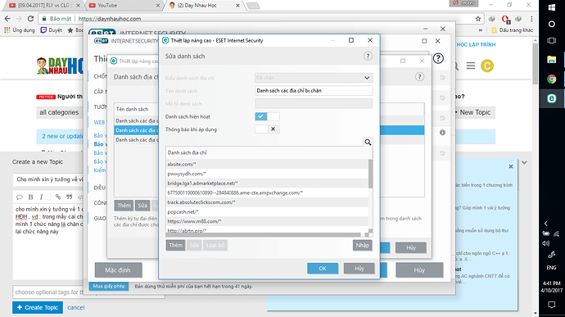Expand the Kiểu danh sách địa chỉ dropdown
Screen dimensions: 565x317
point(314,78)
